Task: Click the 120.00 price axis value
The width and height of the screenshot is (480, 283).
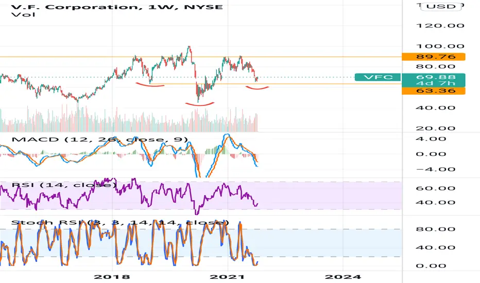Action: pyautogui.click(x=440, y=26)
